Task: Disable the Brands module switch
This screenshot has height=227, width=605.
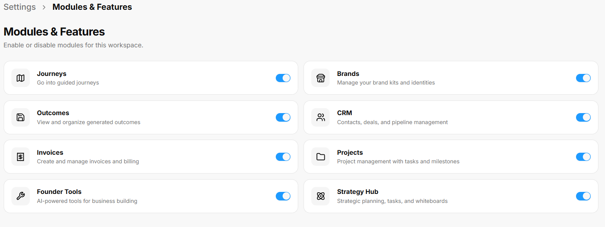Action: (x=583, y=78)
